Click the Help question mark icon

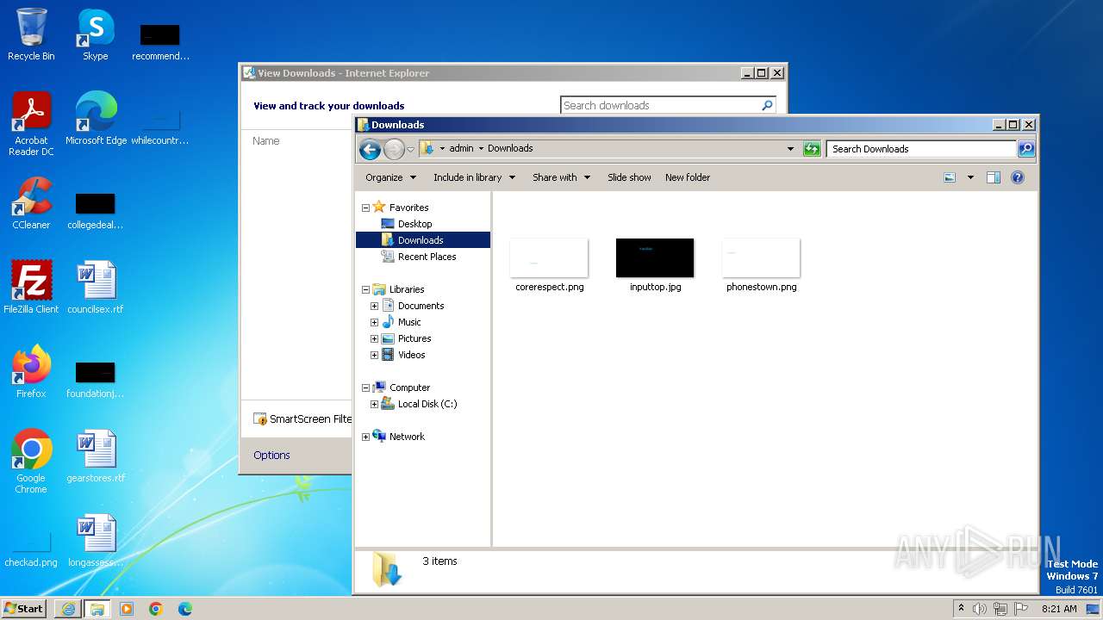coord(1018,177)
